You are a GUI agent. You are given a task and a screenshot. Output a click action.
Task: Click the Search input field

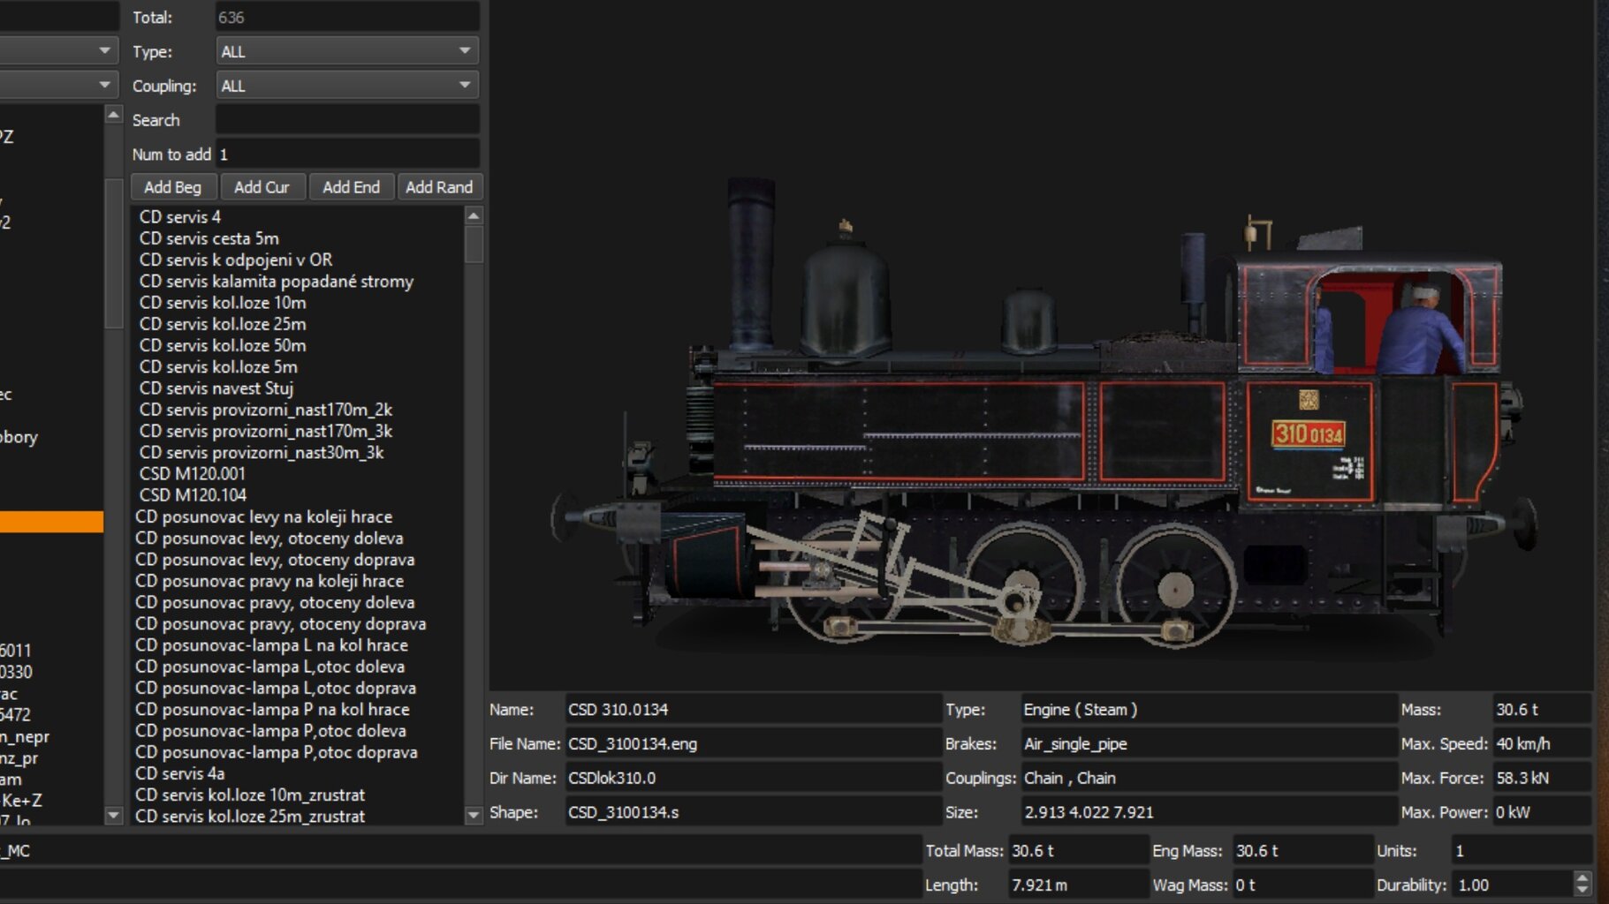[x=347, y=120]
